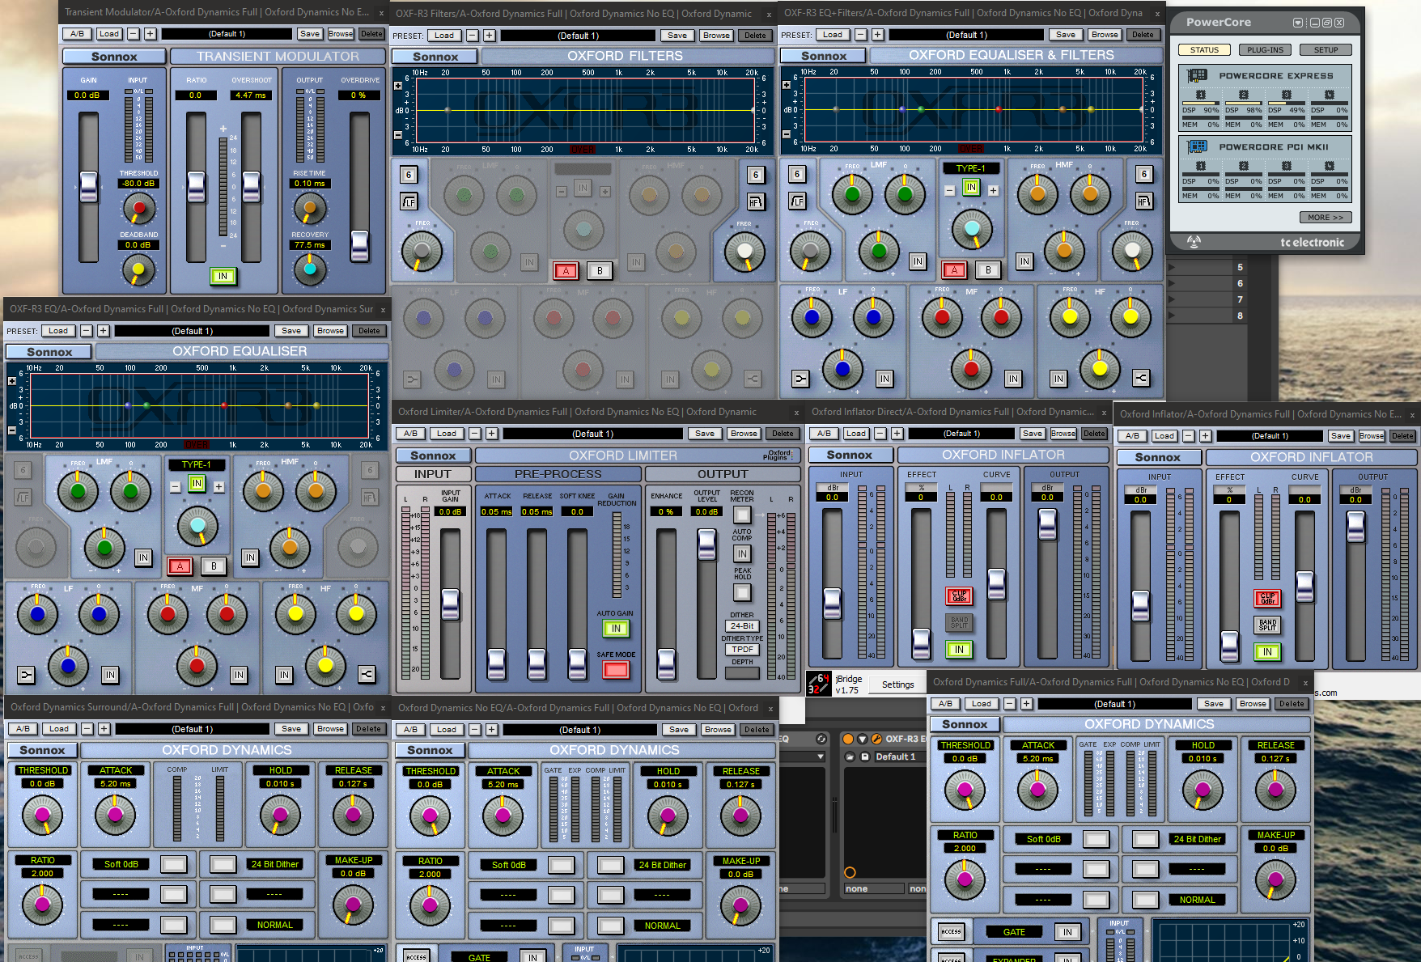
Task: Switch to the STATUS tab in PowerCore
Action: (x=1204, y=50)
